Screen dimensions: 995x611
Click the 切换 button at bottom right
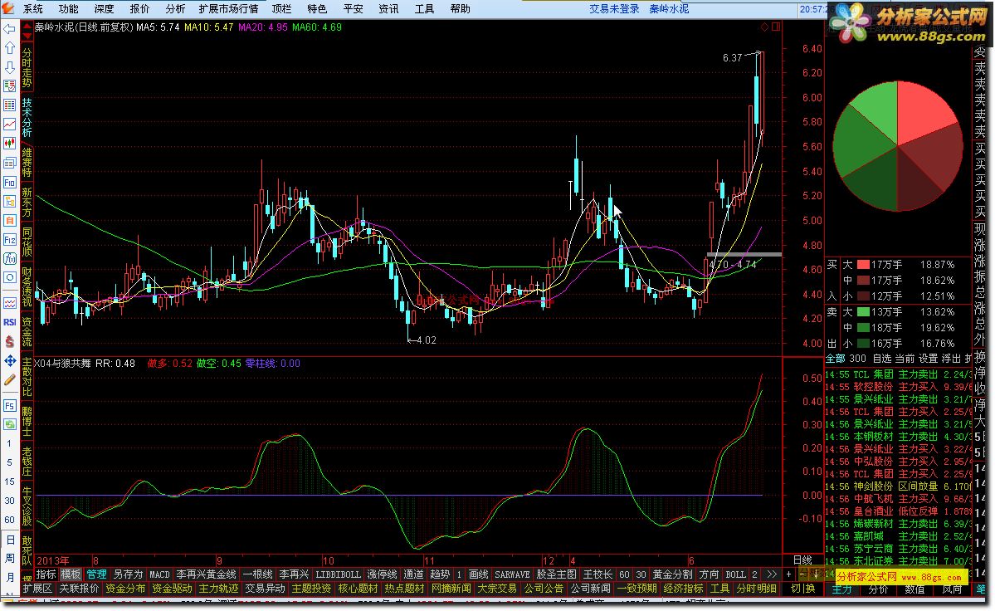pyautogui.click(x=802, y=589)
